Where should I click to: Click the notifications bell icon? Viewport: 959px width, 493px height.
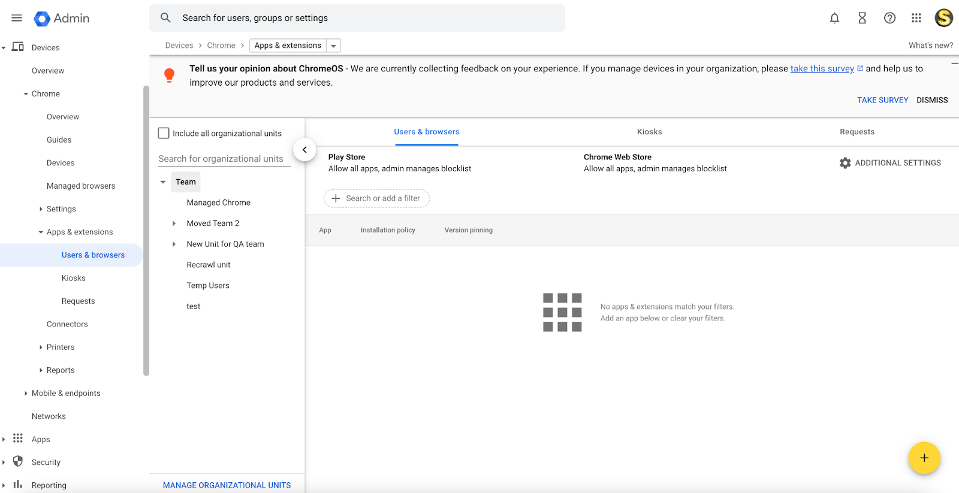click(x=834, y=18)
